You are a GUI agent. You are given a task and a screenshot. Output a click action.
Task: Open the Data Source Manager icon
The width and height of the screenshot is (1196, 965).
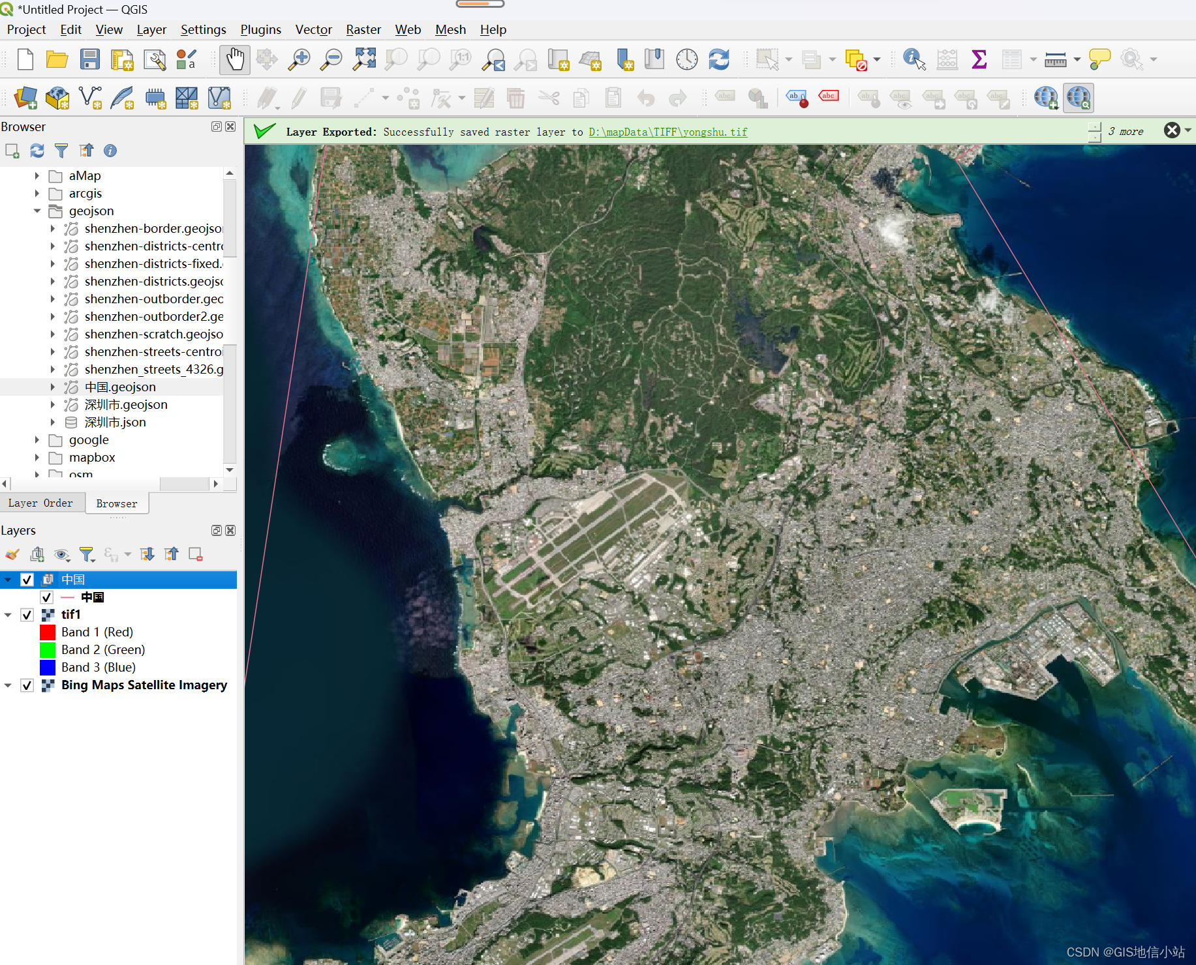[x=25, y=98]
